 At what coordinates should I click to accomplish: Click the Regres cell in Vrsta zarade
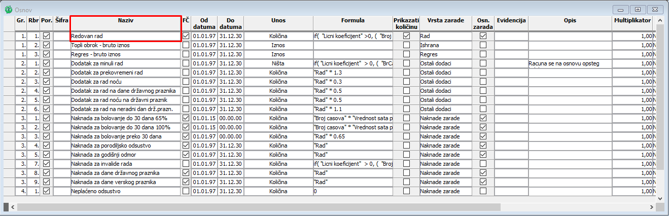445,54
